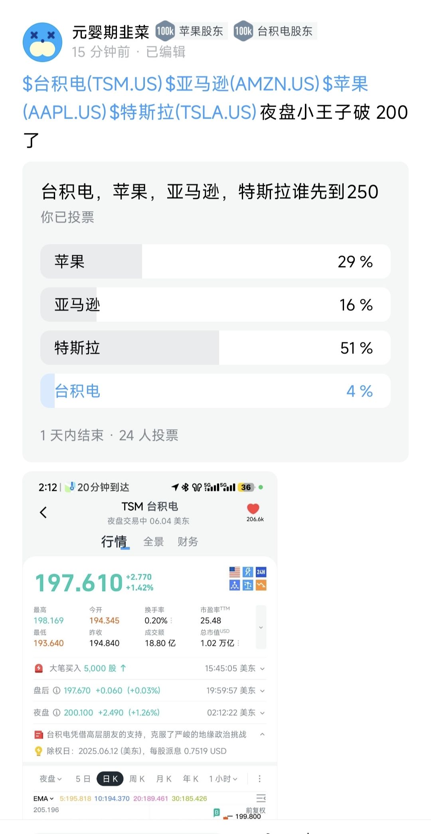Select the 苹果 poll option
The width and height of the screenshot is (431, 834).
click(x=215, y=262)
